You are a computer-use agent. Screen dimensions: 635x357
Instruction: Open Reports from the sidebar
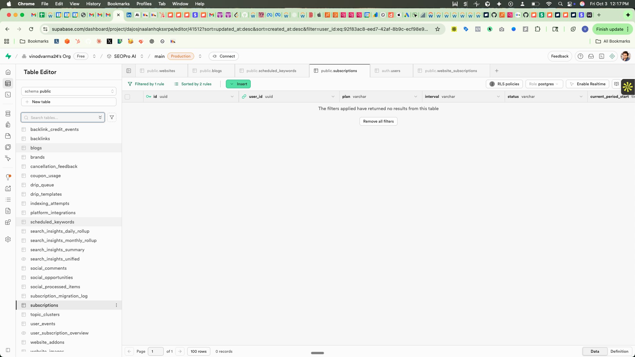coord(8,188)
